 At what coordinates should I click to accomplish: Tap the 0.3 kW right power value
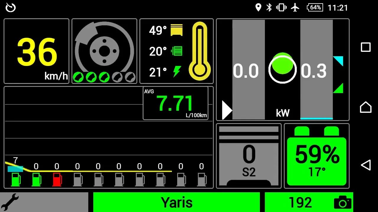tap(314, 71)
